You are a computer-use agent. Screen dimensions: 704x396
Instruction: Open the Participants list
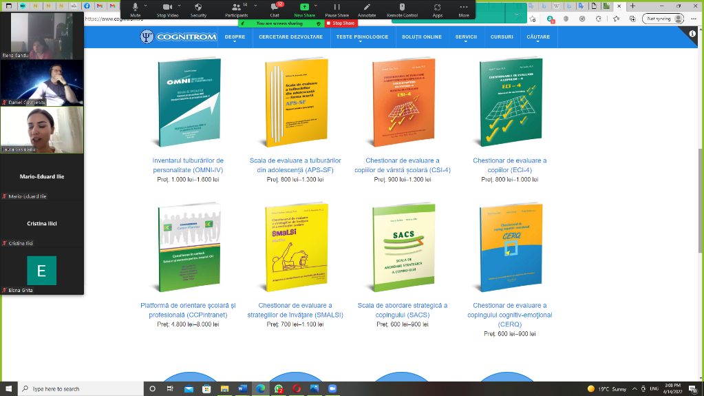(236, 8)
